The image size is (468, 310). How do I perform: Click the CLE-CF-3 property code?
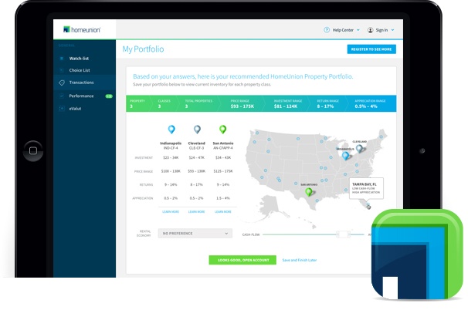tap(196, 148)
